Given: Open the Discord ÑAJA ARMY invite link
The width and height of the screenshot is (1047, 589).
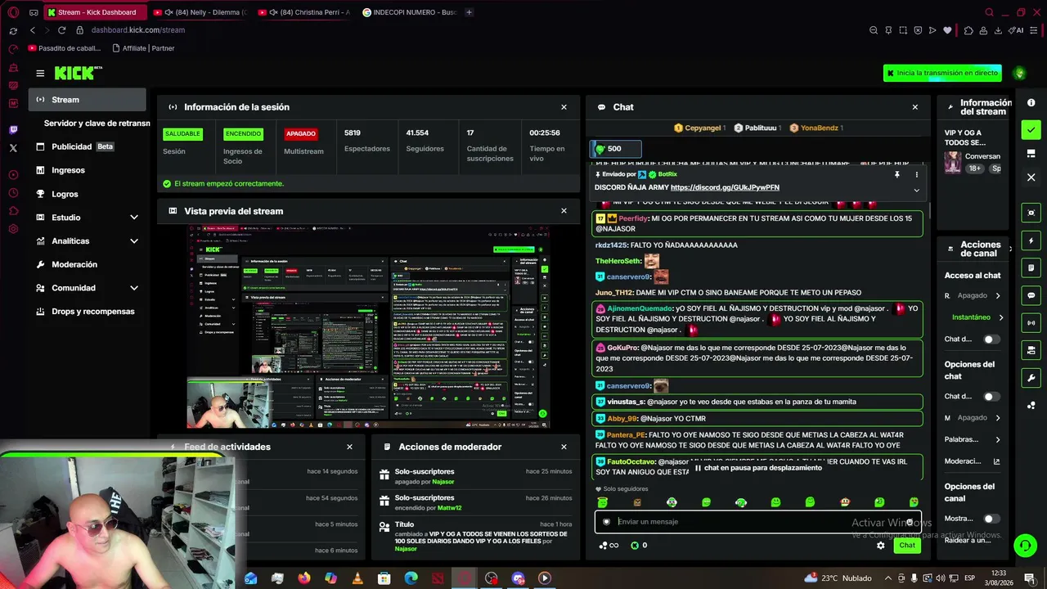Looking at the screenshot, I should tap(725, 187).
